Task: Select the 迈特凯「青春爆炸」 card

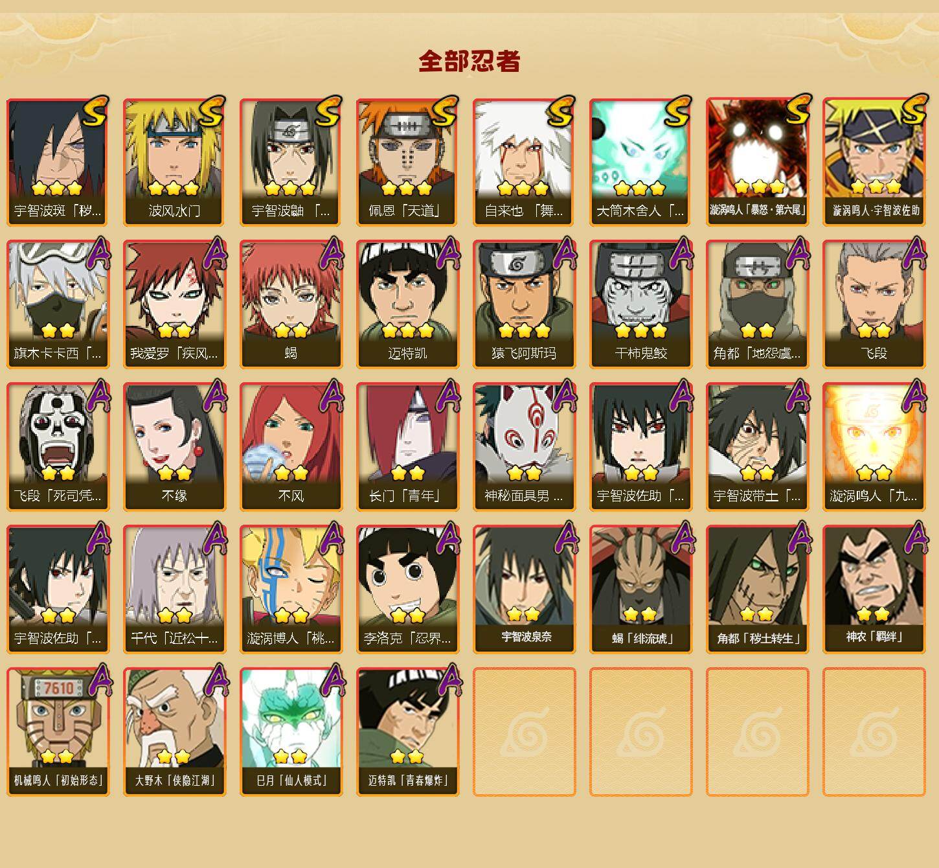Action: coord(407,732)
